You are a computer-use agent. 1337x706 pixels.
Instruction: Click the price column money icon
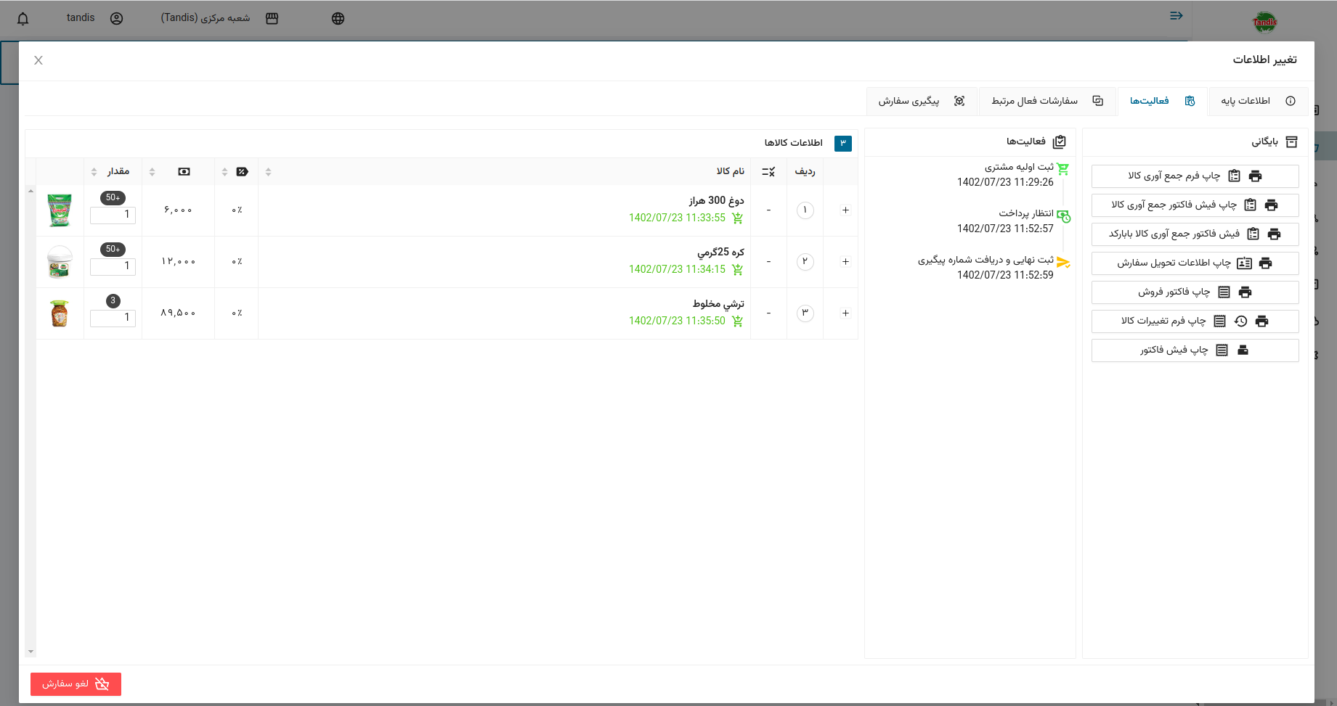[184, 172]
